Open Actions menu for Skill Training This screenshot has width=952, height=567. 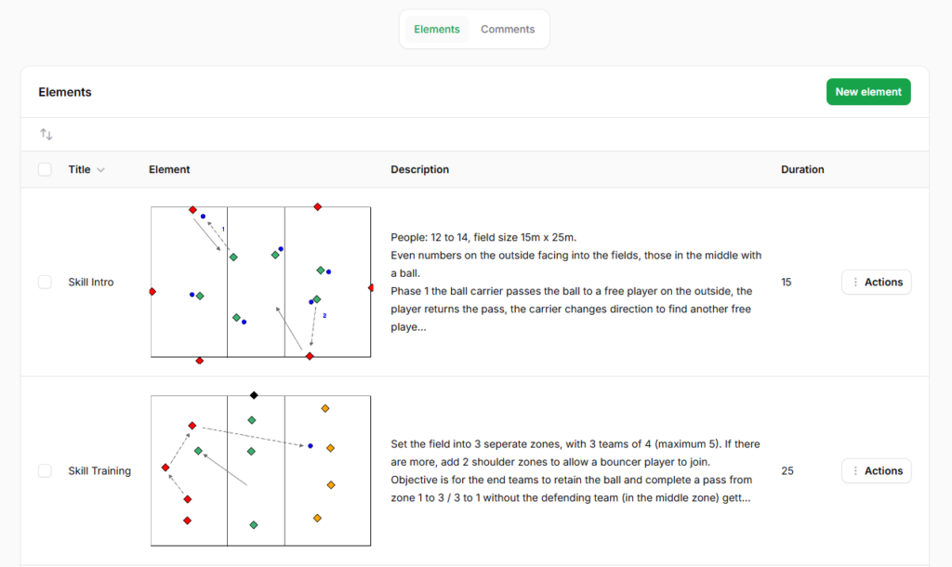point(876,471)
